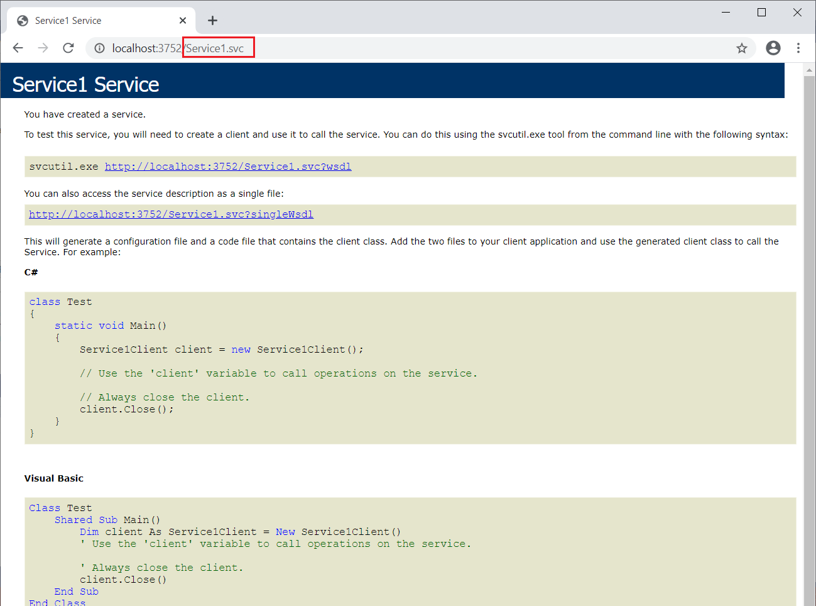The image size is (816, 606).
Task: Close the Service1 Service tab
Action: [183, 21]
